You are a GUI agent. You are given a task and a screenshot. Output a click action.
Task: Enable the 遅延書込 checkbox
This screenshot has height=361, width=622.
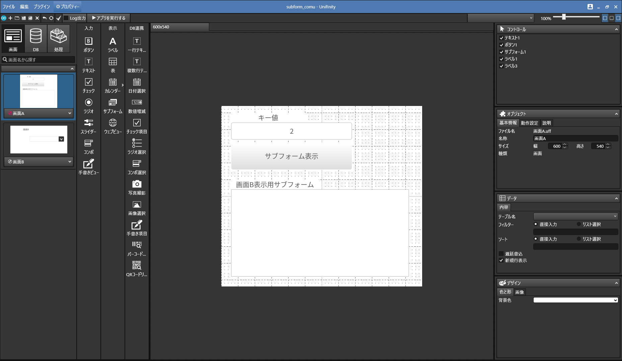point(501,254)
